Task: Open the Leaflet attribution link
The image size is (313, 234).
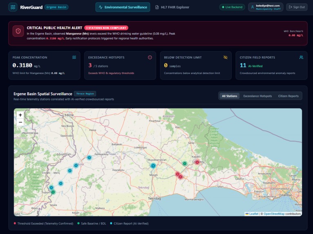Action: 253,214
